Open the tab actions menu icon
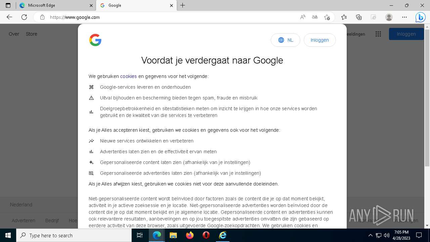This screenshot has width=430, height=242. (8, 5)
